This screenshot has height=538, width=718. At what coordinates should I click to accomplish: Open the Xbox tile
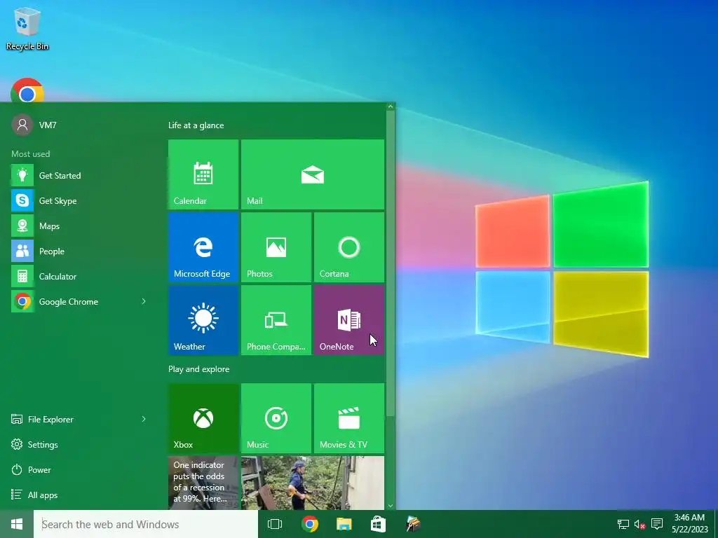click(x=203, y=418)
